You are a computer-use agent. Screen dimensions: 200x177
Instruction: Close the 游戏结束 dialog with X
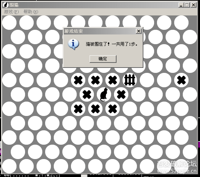139,31
